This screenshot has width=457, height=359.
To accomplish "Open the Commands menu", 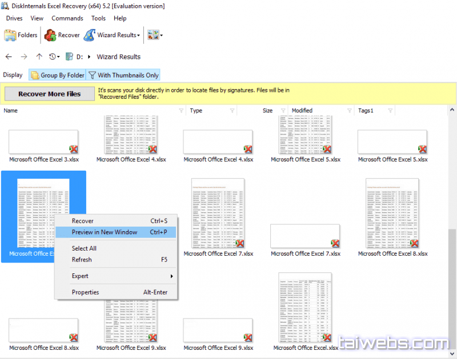I will [67, 18].
